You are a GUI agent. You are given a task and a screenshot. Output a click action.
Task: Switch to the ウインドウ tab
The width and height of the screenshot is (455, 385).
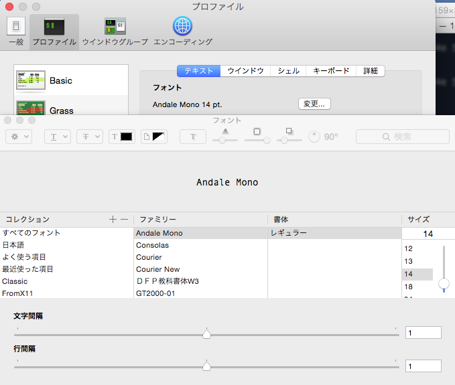click(246, 71)
